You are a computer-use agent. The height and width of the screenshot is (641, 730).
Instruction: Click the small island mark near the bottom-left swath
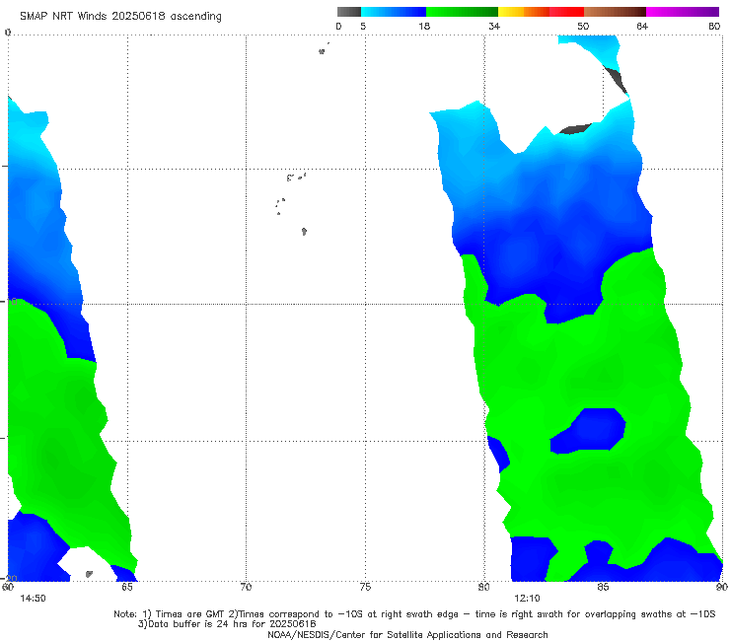click(x=89, y=574)
